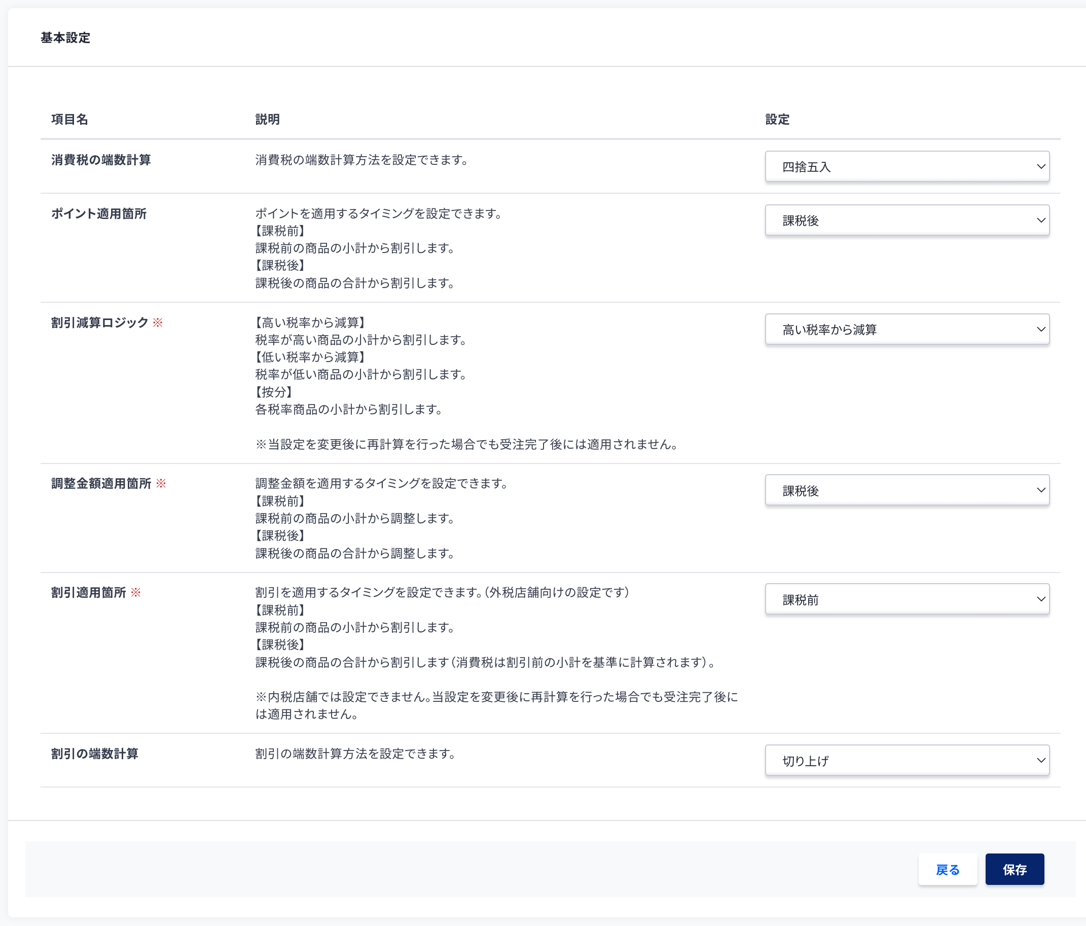Expand the 割引減算ロジック dropdown 高い税率から減算

(x=907, y=329)
